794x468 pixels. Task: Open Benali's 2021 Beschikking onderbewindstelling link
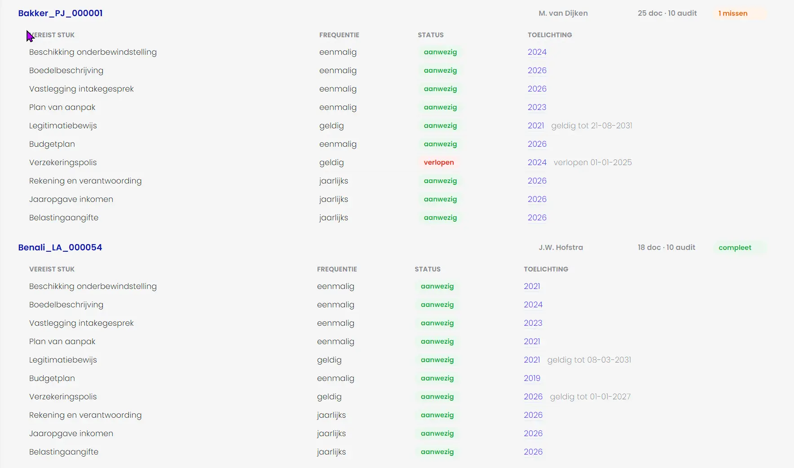point(532,286)
